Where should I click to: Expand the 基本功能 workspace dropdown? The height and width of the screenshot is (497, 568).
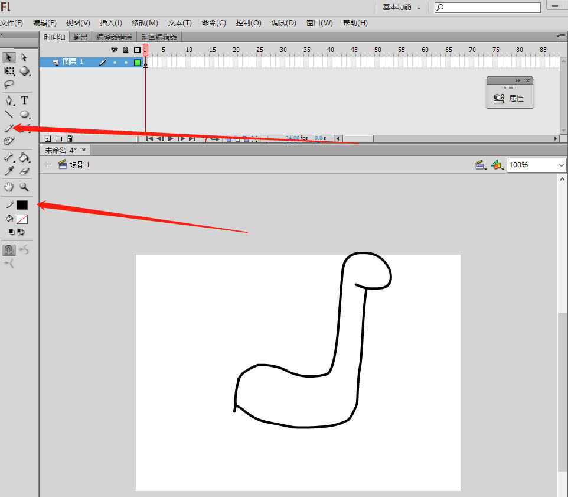pos(401,7)
